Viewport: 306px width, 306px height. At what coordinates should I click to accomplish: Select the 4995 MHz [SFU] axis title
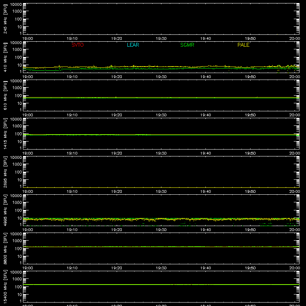pyautogui.click(x=5, y=210)
